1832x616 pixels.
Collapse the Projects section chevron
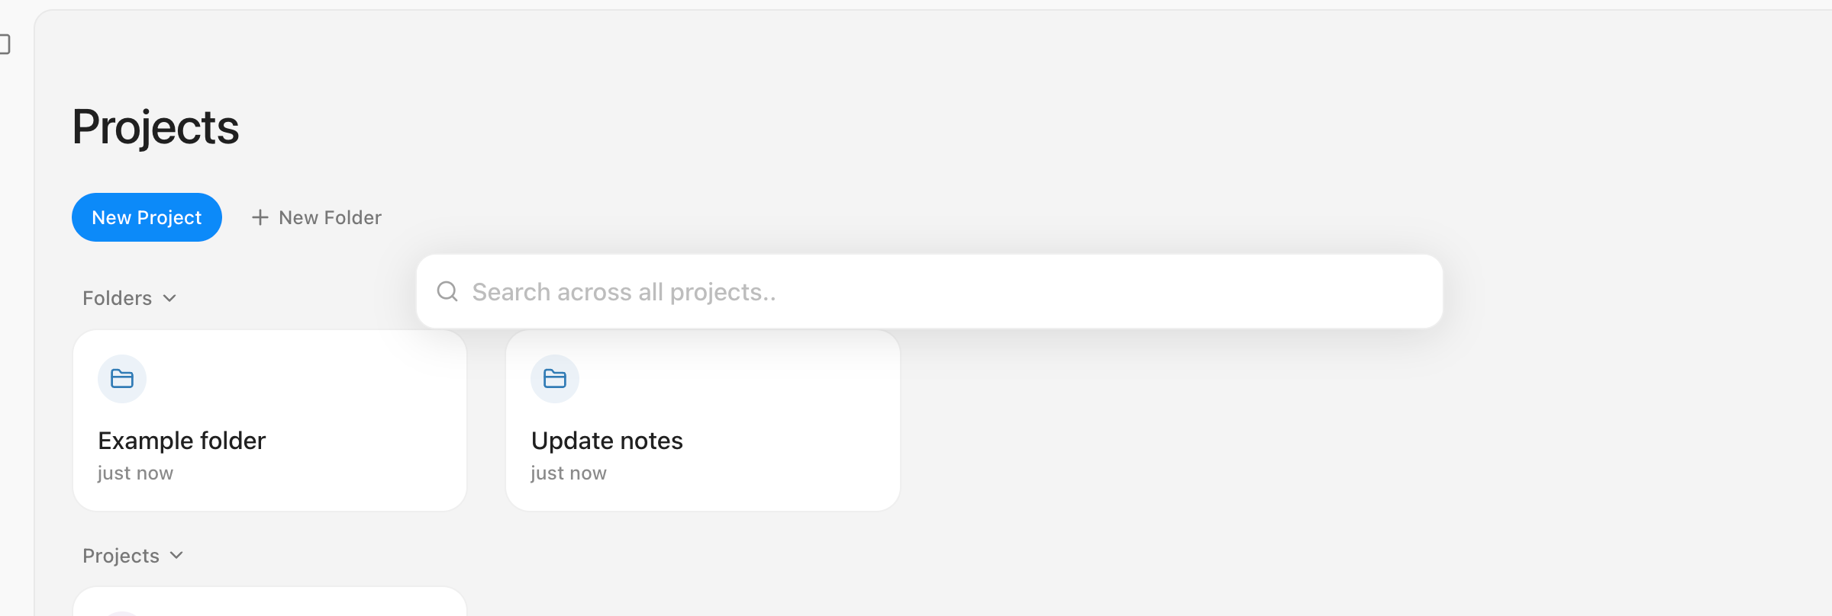pos(177,556)
